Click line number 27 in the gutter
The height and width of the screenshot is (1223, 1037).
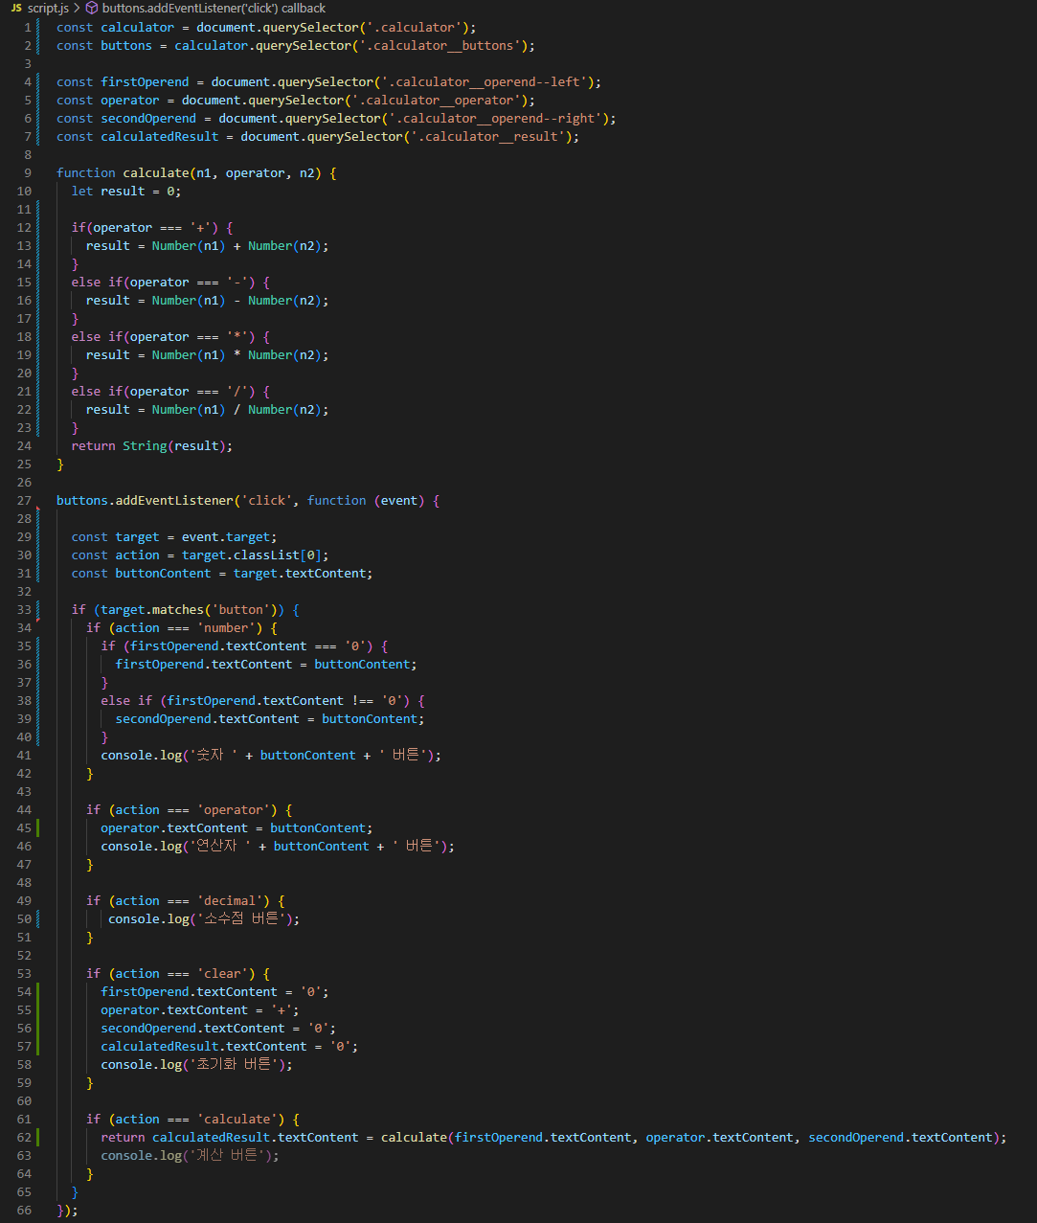point(23,500)
